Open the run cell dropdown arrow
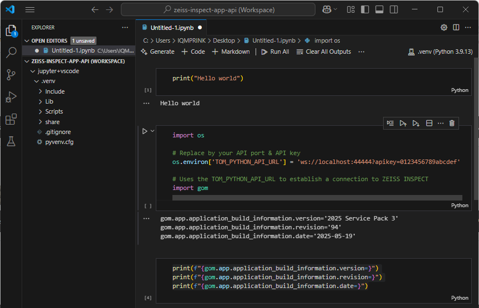Image resolution: width=479 pixels, height=308 pixels. [152, 131]
